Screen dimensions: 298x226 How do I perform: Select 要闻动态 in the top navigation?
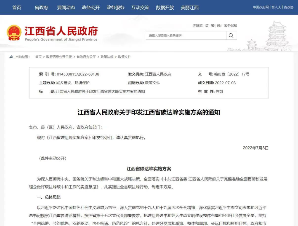(x=66, y=8)
